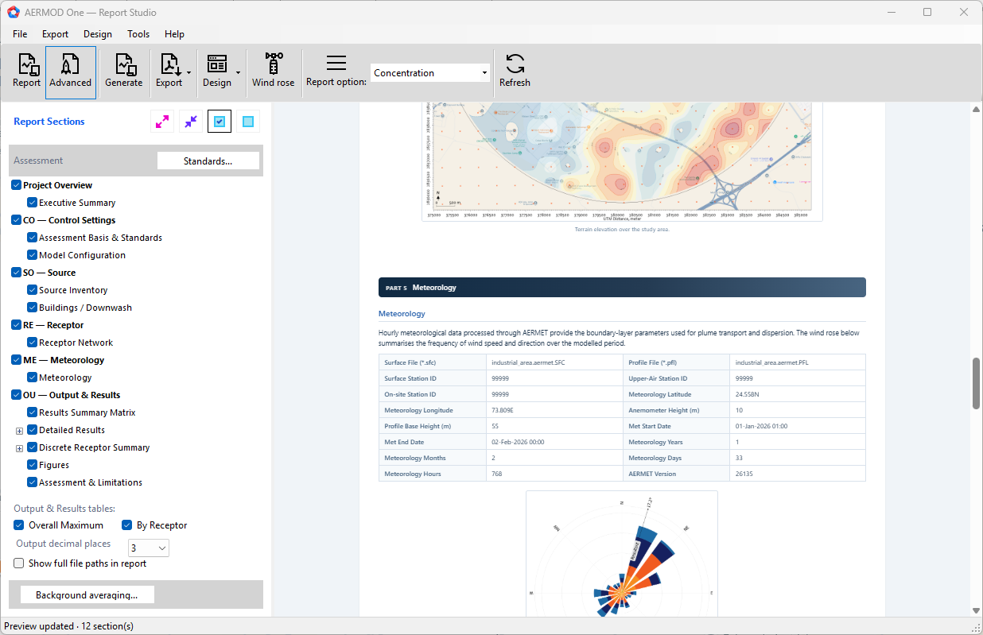Refresh the report preview
983x635 pixels.
[x=515, y=72]
